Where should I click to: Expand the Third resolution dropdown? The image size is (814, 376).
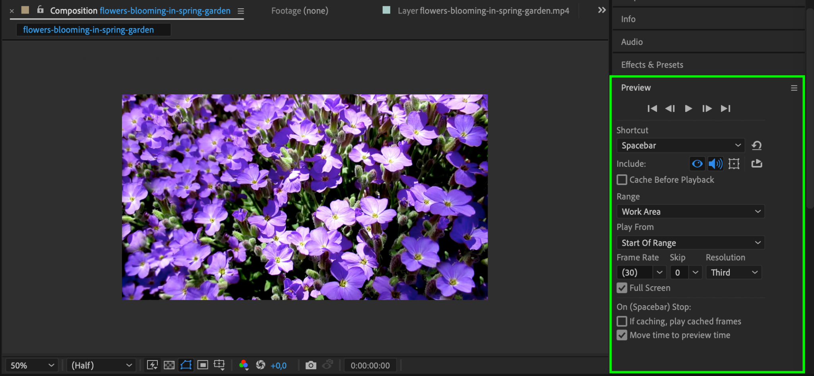pos(734,272)
